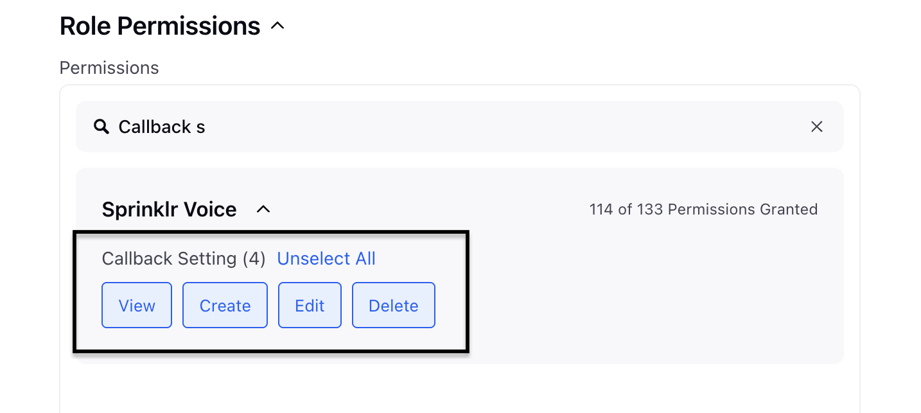Disable the Delete permission
The width and height of the screenshot is (921, 413).
click(394, 305)
